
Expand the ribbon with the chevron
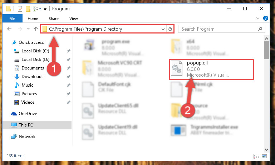(x=258, y=18)
